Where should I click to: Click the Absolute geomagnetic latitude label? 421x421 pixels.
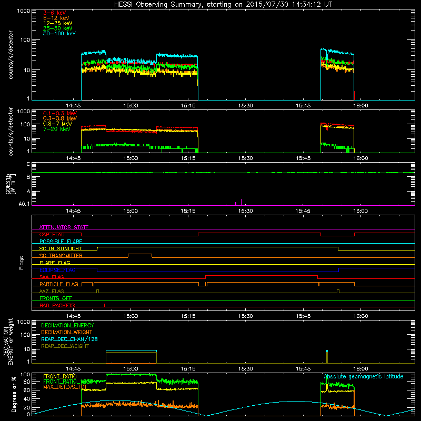[364, 376]
